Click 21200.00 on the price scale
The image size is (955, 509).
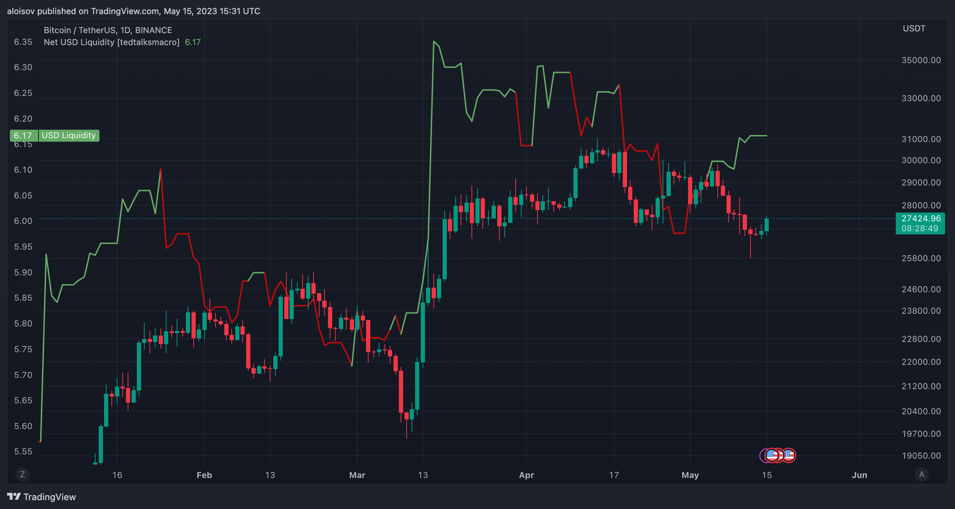[921, 386]
